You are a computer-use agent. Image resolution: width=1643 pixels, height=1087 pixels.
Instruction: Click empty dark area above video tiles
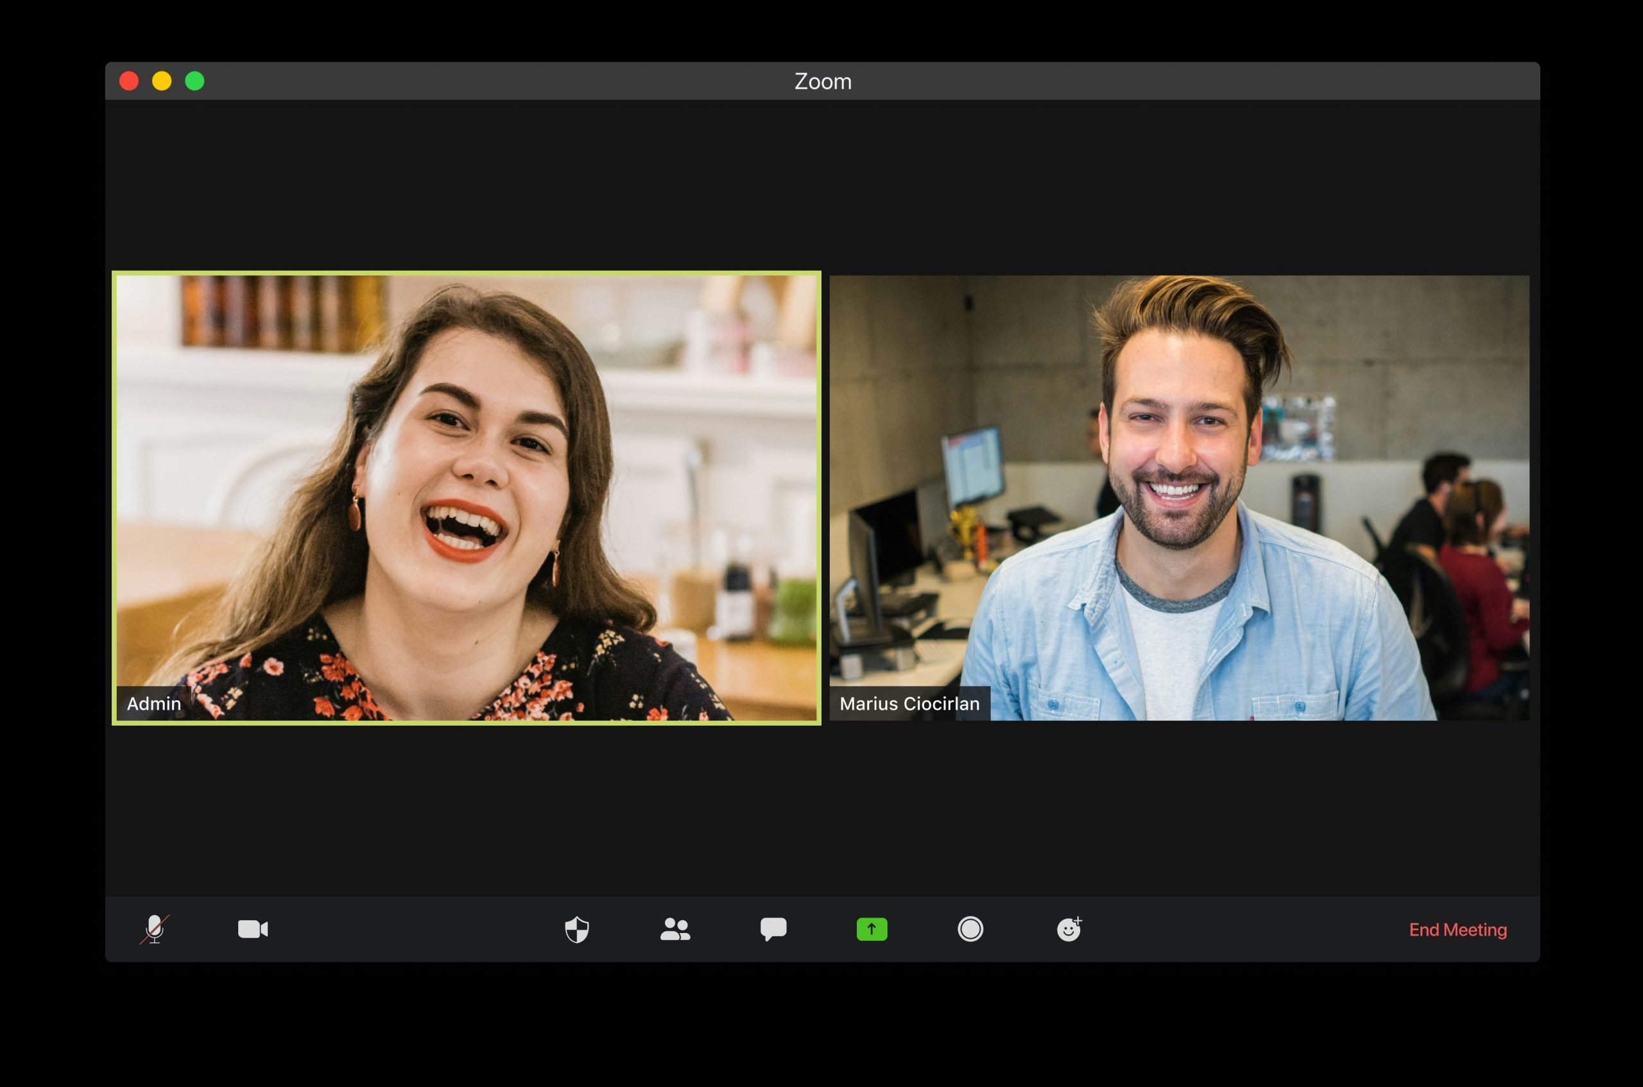[822, 184]
